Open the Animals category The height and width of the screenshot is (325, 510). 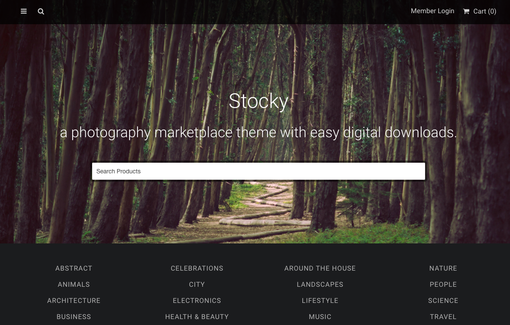coord(74,285)
